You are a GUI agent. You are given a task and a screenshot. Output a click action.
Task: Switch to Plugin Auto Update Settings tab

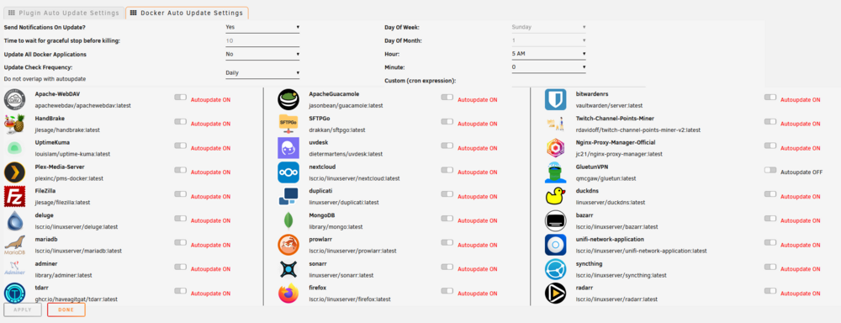click(x=64, y=13)
